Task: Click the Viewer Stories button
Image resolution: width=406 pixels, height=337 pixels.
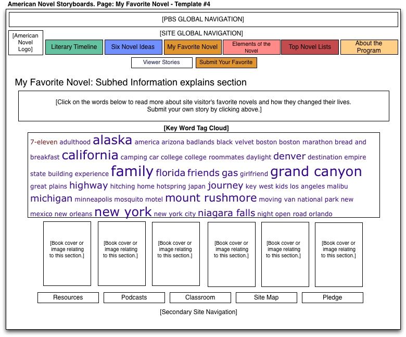Action: click(161, 63)
